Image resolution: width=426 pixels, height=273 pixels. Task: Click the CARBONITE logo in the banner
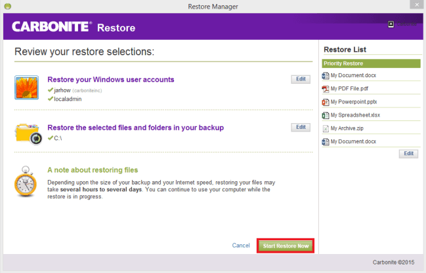pyautogui.click(x=52, y=27)
